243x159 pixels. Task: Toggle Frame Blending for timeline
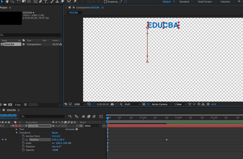pyautogui.click(x=89, y=116)
